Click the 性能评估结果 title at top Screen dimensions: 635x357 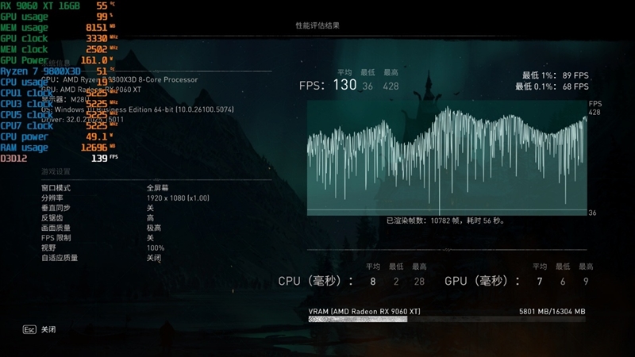tap(317, 26)
